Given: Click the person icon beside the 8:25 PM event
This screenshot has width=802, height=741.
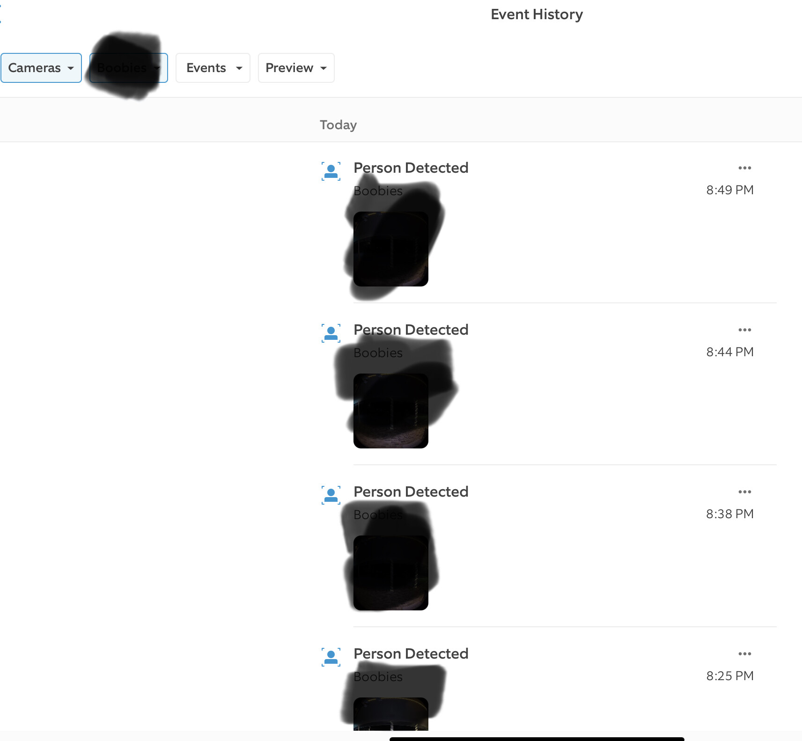Looking at the screenshot, I should coord(331,657).
